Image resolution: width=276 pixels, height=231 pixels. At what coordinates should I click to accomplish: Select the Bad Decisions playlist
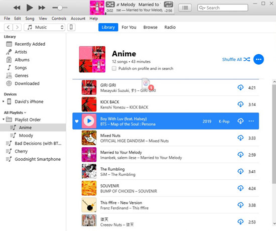38,144
